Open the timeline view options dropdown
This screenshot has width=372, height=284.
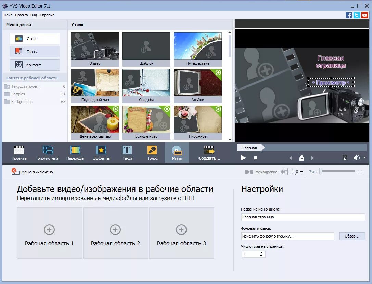[x=302, y=172]
